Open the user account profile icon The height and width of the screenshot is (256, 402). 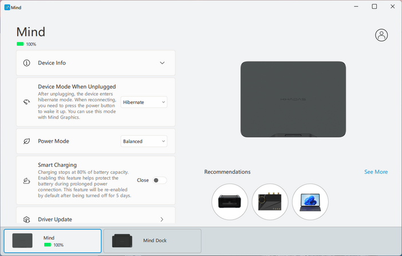pos(381,35)
